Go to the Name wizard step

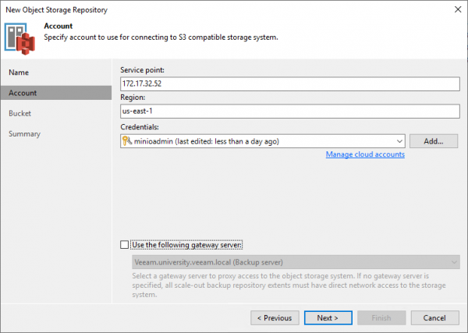tap(19, 73)
